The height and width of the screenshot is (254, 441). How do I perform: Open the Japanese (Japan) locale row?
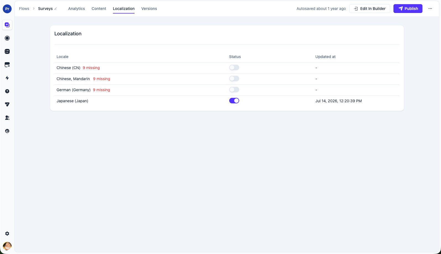click(227, 101)
